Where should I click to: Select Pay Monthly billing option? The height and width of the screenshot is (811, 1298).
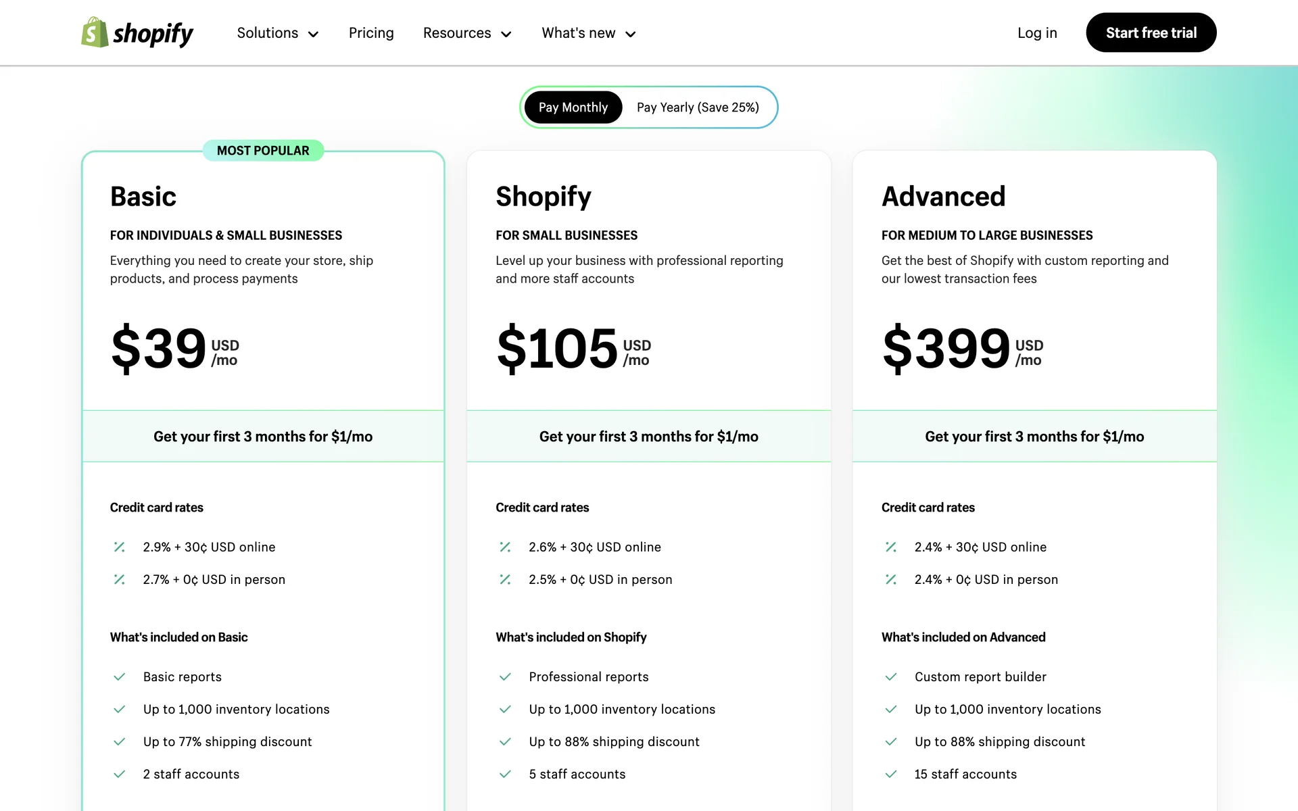pos(573,107)
